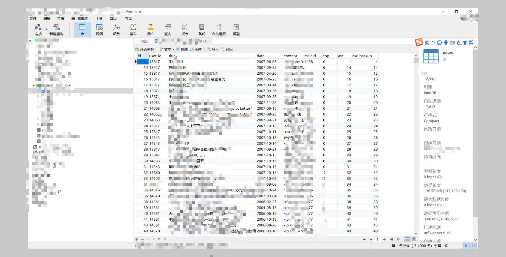Click the 报表 (Report) toolbar icon
This screenshot has height=257, width=506.
185,30
